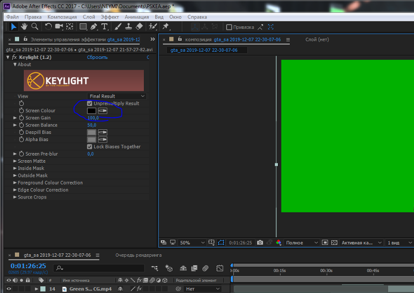The height and width of the screenshot is (293, 414).
Task: Open the Эффект menu
Action: [110, 17]
